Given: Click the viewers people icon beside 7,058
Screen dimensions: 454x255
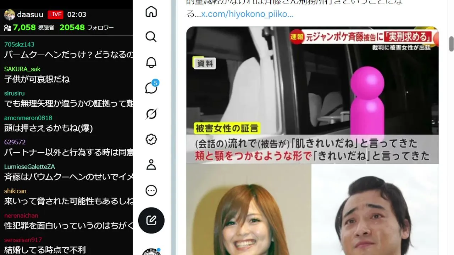Looking at the screenshot, I should [x=7, y=28].
